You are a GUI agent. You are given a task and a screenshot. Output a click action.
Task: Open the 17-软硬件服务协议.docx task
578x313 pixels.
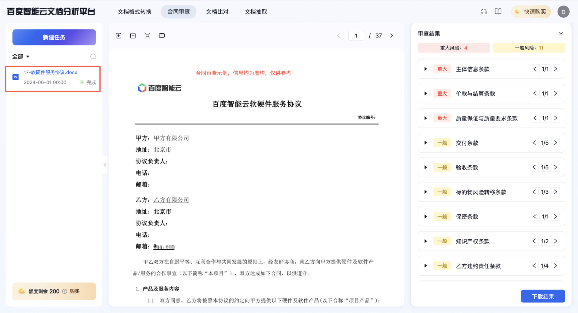[x=53, y=79]
